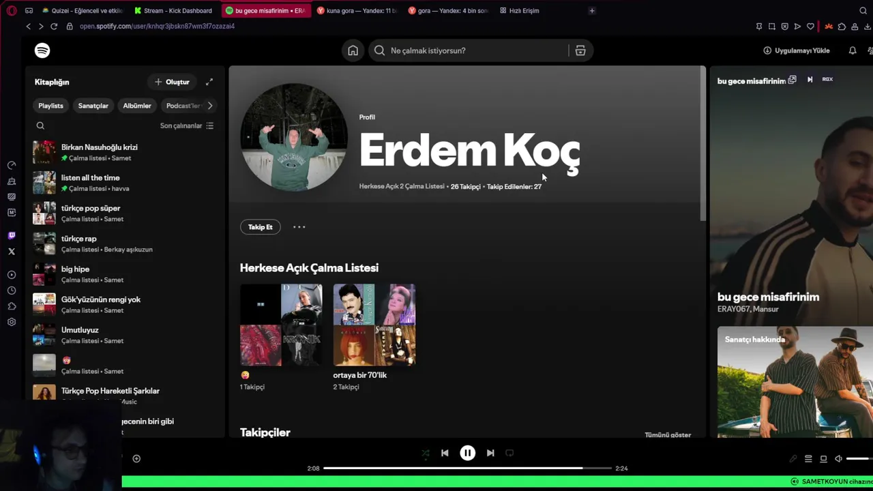Open the player icon in Opera sidebar
Screen dimensions: 873x491
coord(12,275)
